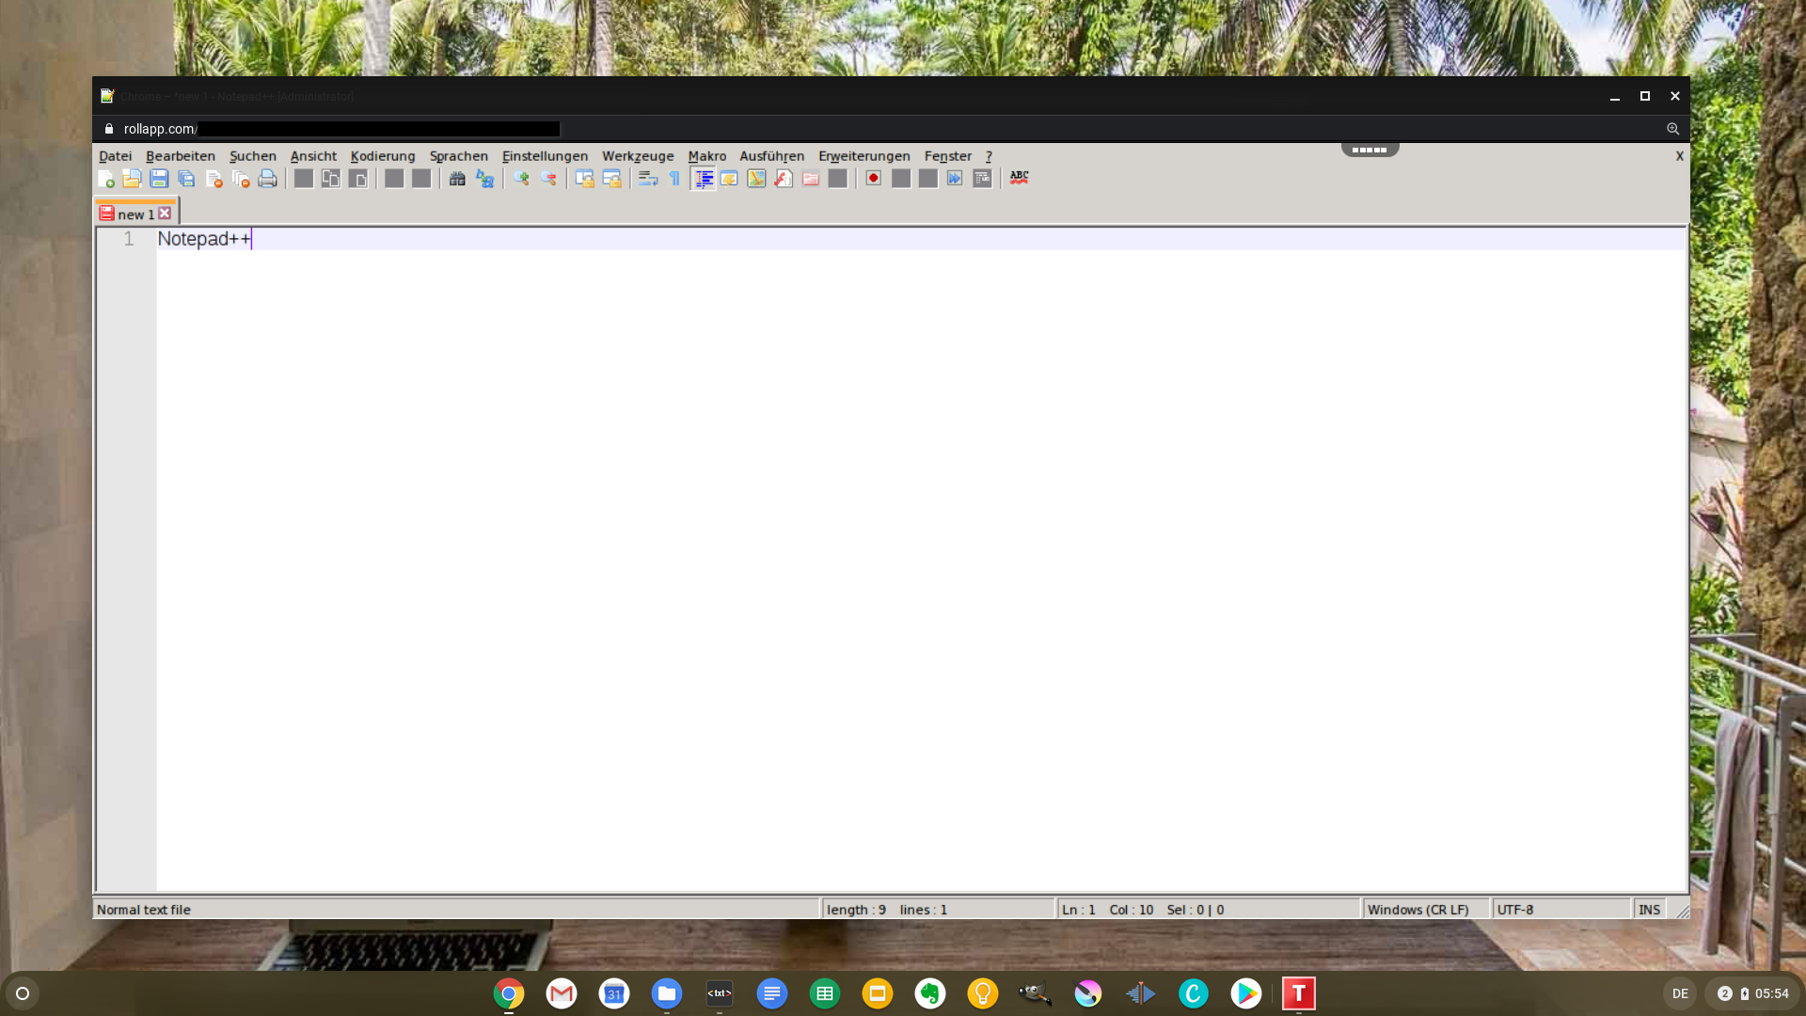Create a new file with the New icon
This screenshot has height=1016, width=1806.
click(105, 179)
